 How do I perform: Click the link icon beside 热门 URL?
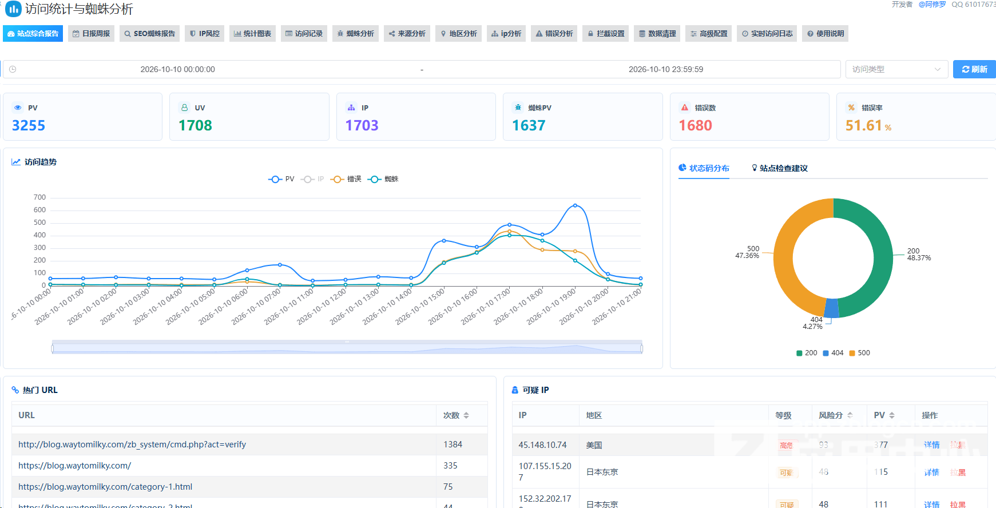click(15, 390)
